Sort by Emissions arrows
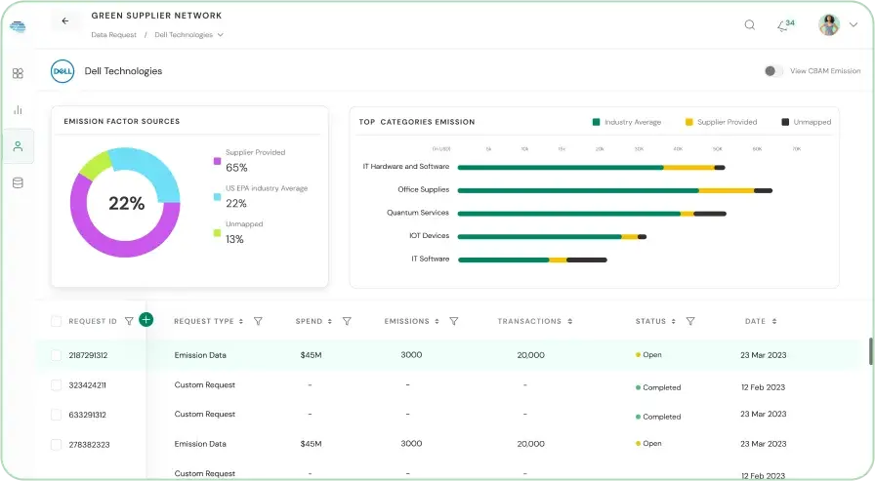 [437, 322]
